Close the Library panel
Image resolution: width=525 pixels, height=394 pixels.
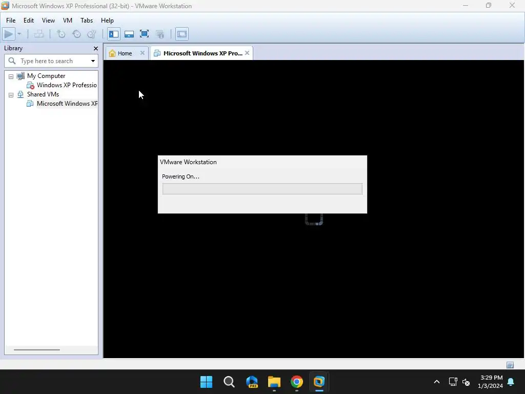96,49
